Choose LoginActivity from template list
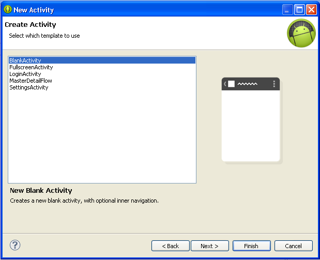The height and width of the screenshot is (260, 320). 102,74
